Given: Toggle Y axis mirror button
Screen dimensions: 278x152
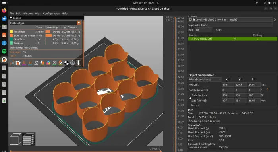Looking at the screenshot, I should [242, 79].
